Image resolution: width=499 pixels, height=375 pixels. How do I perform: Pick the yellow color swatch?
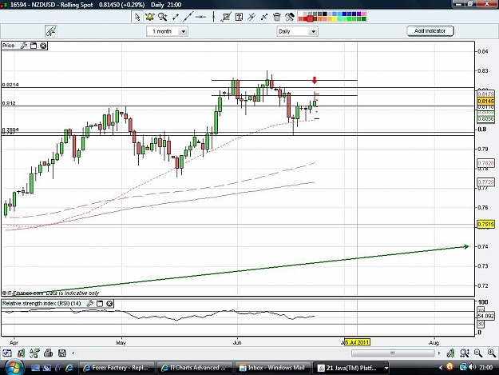(335, 19)
